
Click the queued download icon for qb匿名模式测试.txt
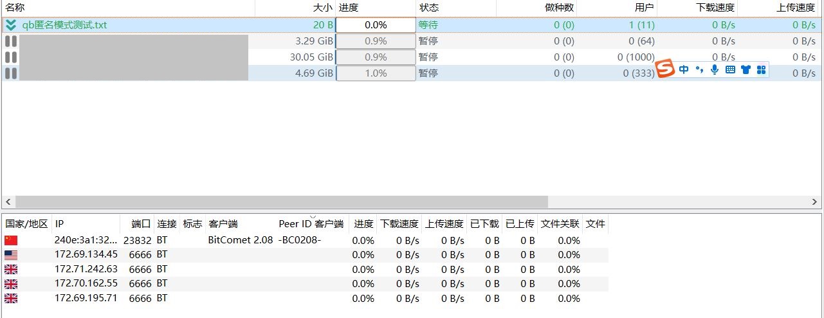(11, 25)
